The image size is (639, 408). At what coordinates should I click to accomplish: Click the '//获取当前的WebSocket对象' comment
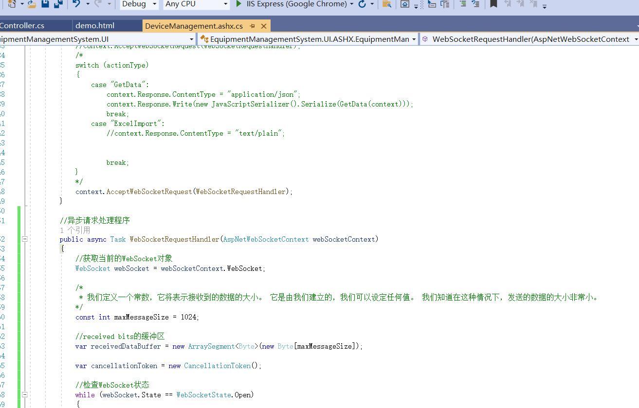click(124, 258)
